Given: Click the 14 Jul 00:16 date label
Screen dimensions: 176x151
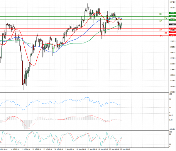Looking at the screenshot, I should coord(15,149).
